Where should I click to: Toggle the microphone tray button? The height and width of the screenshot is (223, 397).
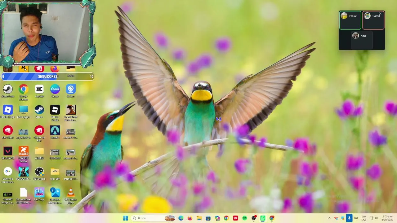click(349, 218)
